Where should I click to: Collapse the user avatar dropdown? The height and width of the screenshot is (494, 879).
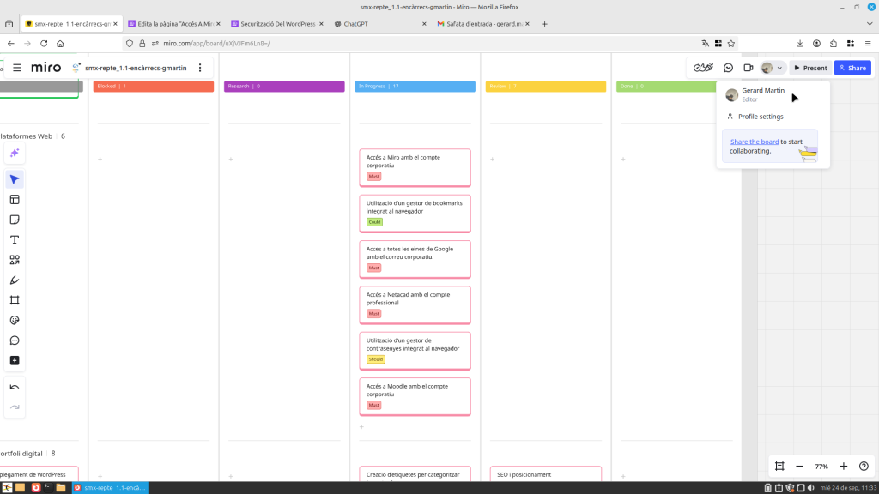pyautogui.click(x=773, y=68)
